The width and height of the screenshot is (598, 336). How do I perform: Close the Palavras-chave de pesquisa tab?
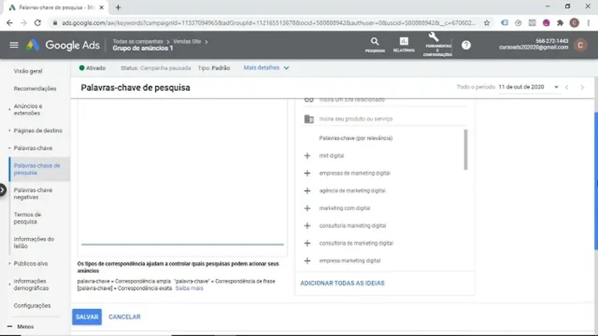[x=101, y=7]
